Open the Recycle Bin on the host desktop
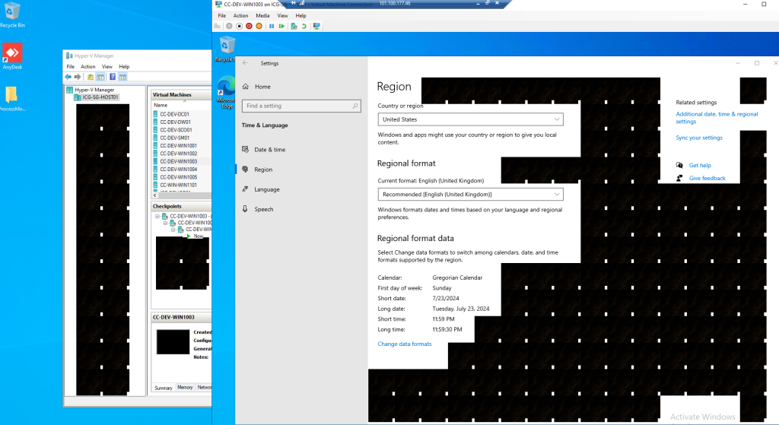The image size is (779, 425). 12,15
